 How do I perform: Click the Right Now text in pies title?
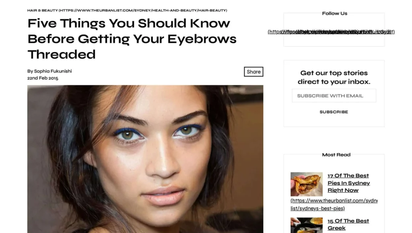(x=343, y=190)
